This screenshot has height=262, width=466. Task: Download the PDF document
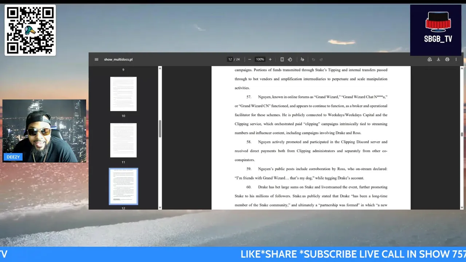tap(438, 59)
